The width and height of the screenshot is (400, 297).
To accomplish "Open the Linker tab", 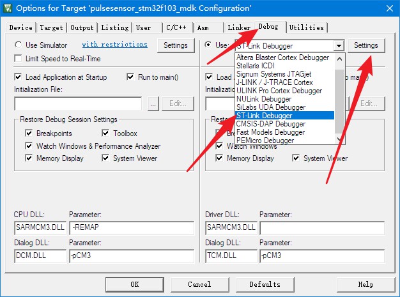I will coord(239,27).
